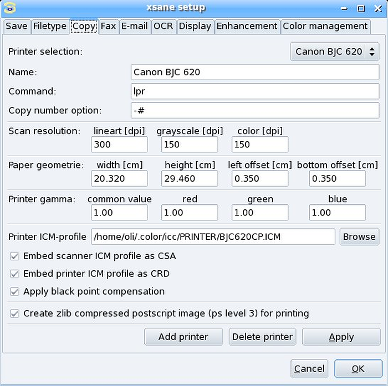Toggle Embed printer ICM profile as CRD
The image size is (388, 386).
[14, 274]
